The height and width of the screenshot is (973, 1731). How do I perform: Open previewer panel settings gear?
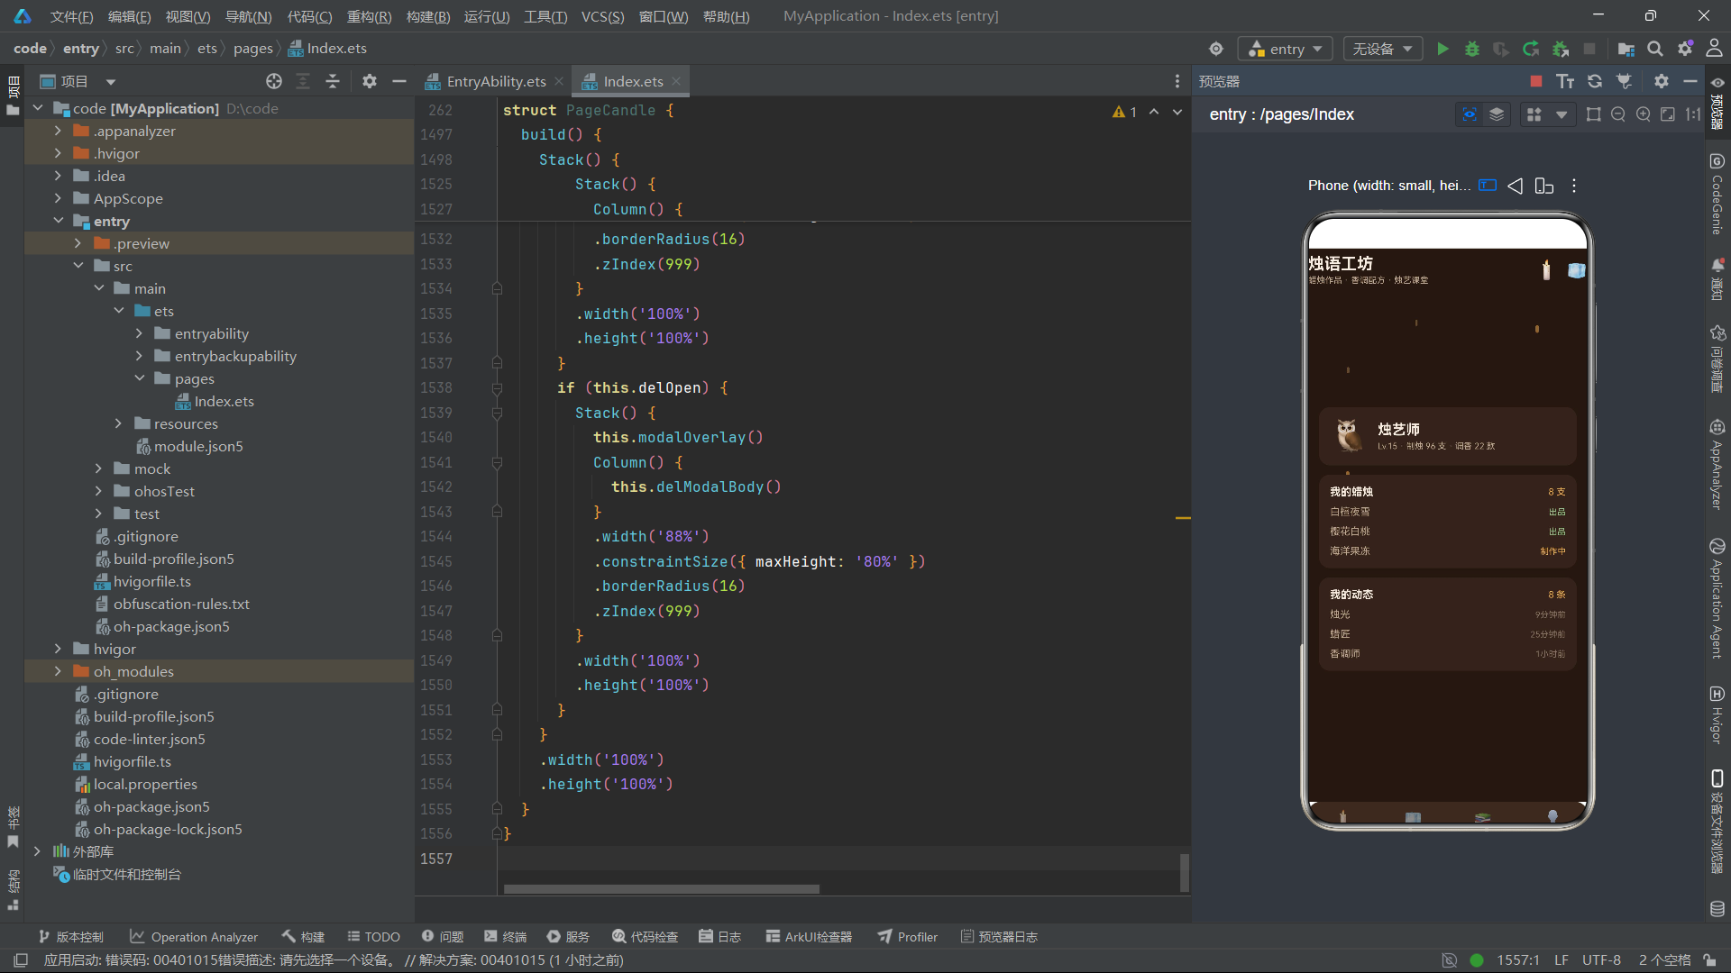[1662, 81]
